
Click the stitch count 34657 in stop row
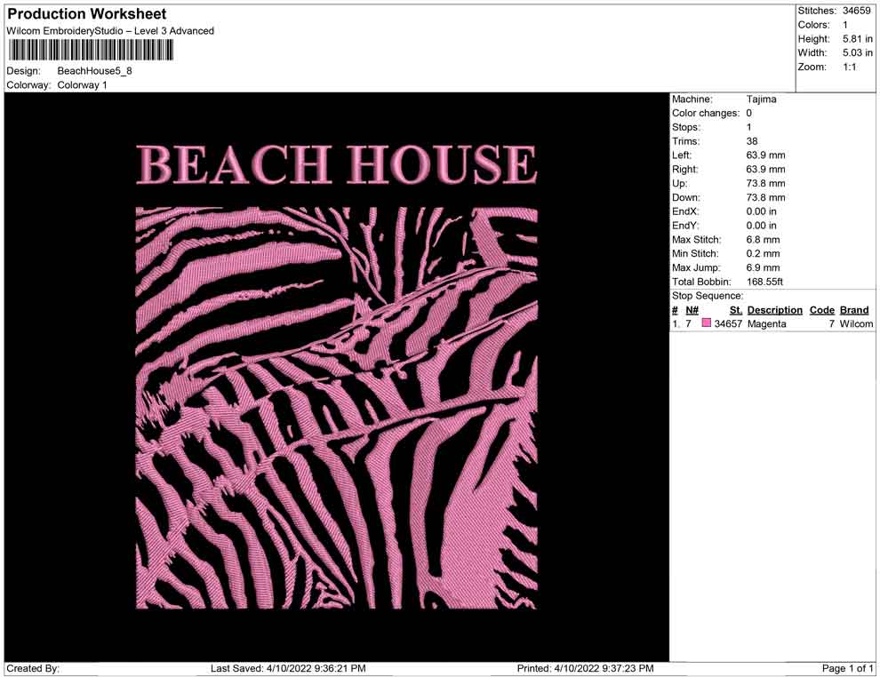[728, 323]
